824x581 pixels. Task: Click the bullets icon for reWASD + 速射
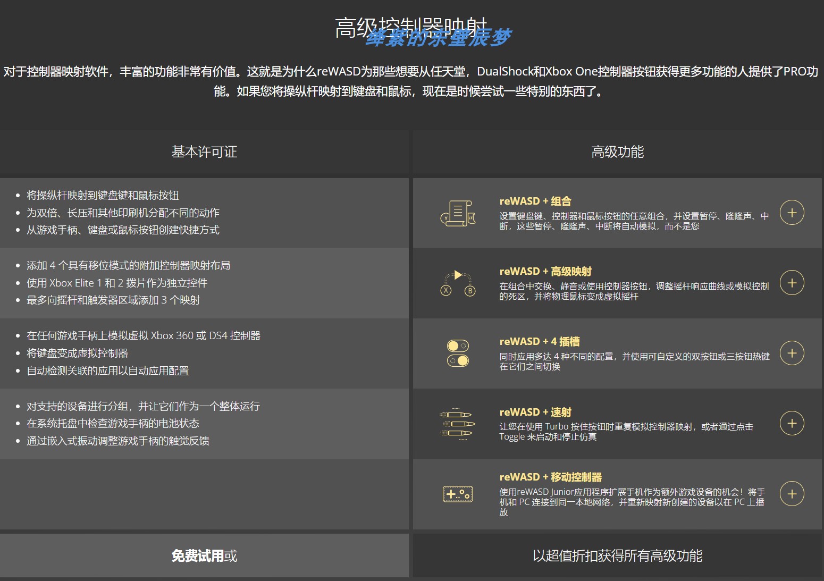point(458,424)
